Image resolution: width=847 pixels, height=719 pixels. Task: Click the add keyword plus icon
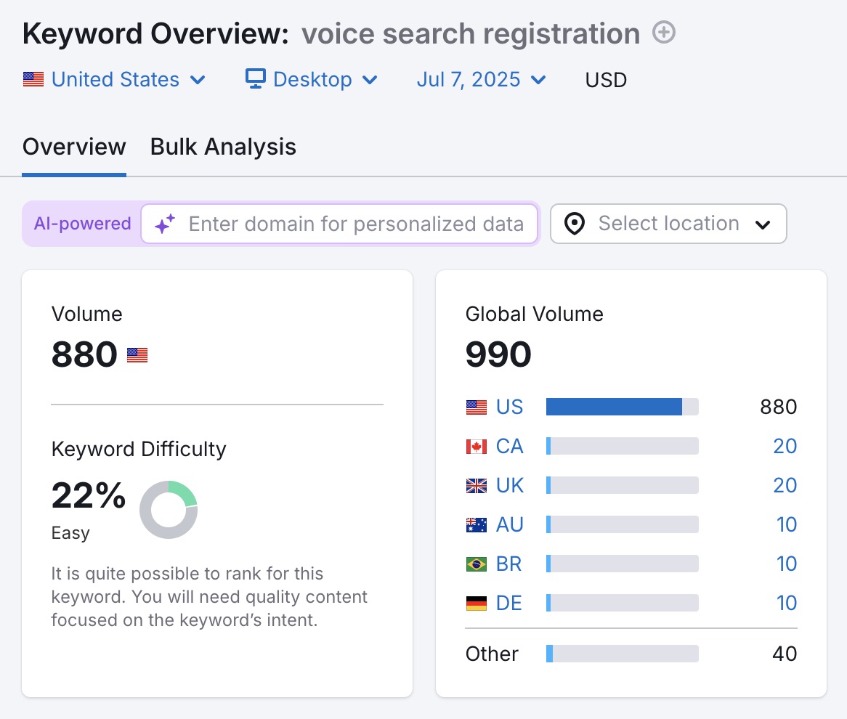click(663, 32)
